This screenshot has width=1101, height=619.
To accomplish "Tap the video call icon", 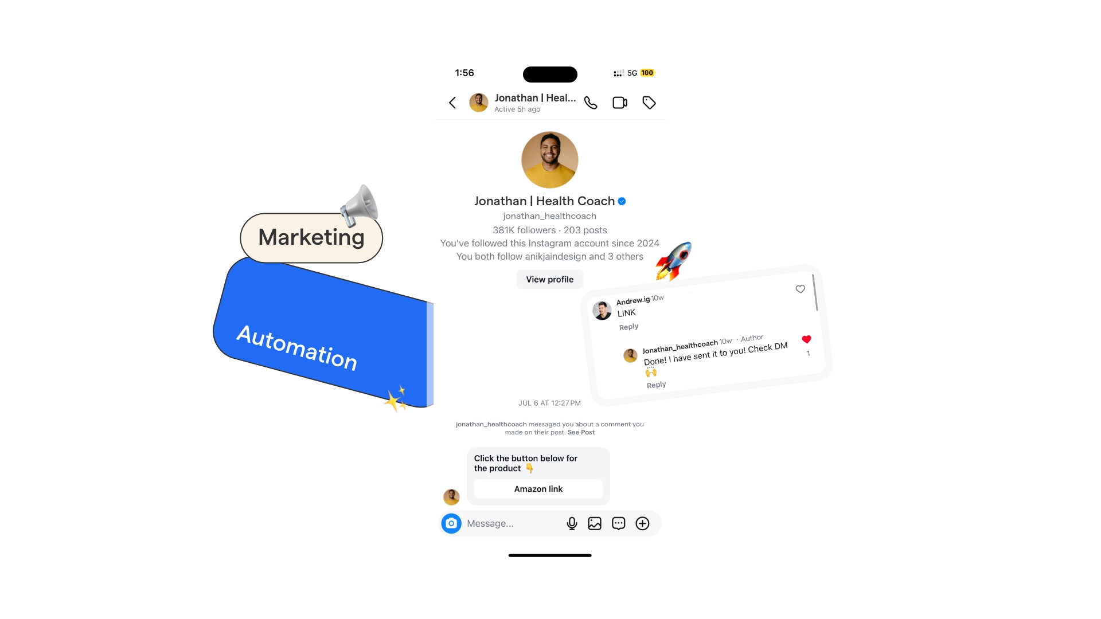I will [621, 103].
